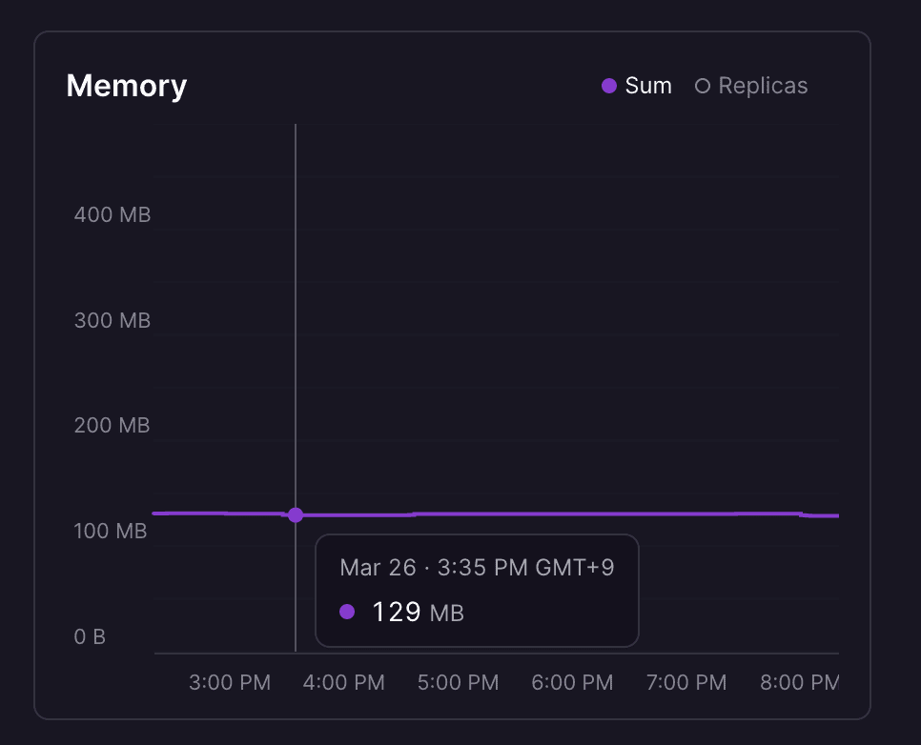Image resolution: width=921 pixels, height=745 pixels.
Task: Click the highlighted data point on the line
Action: [296, 514]
